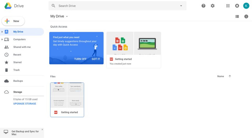The image size is (252, 138).
Task: Click the search magnifier icon
Action: pos(54,6)
